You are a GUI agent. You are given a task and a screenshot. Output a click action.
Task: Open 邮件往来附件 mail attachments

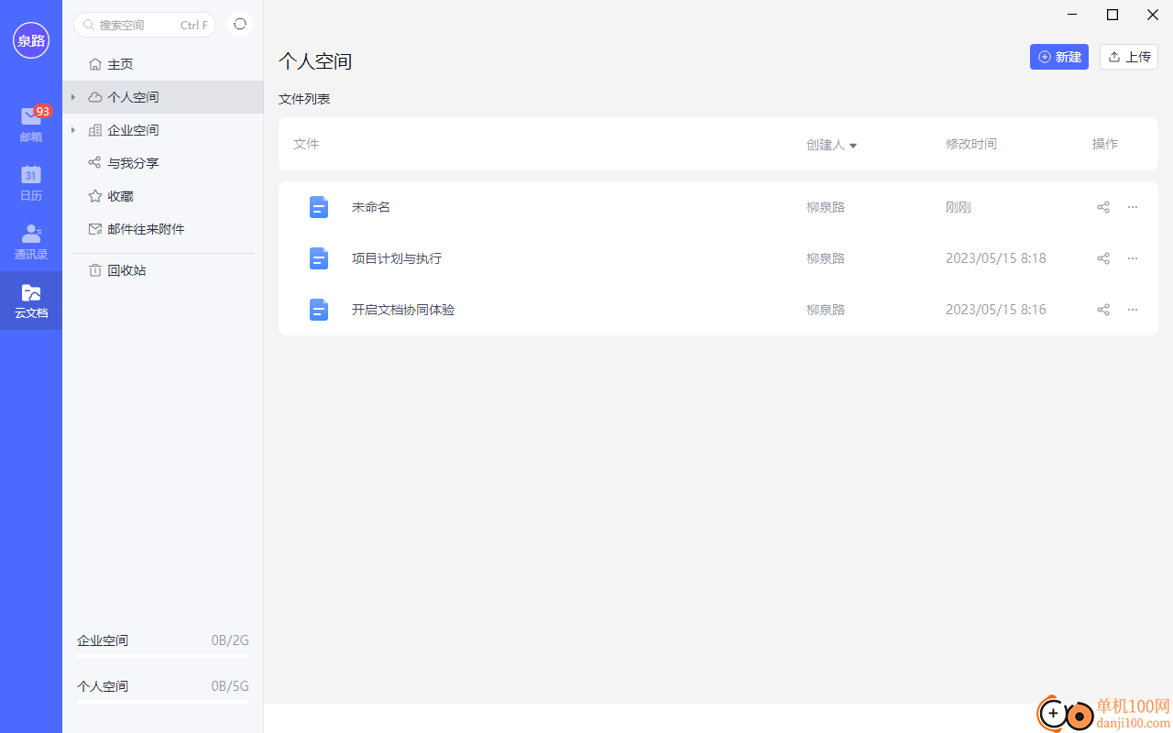(163, 229)
